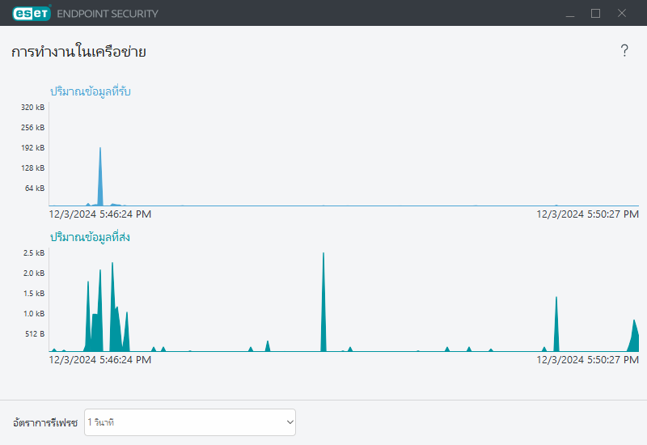Click the 64 kB axis label

(x=35, y=189)
